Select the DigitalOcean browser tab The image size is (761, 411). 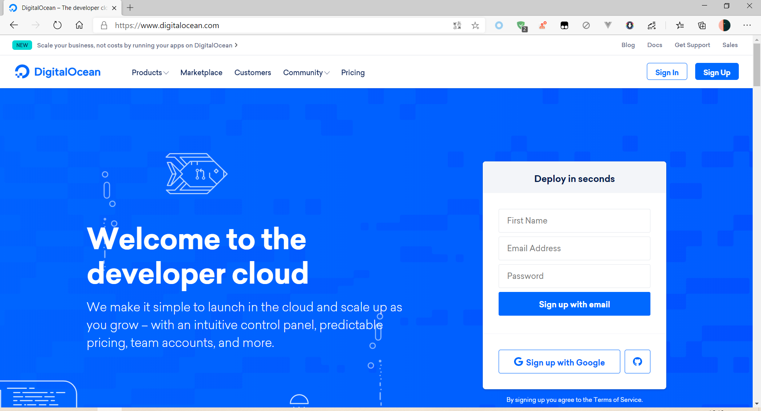point(63,8)
